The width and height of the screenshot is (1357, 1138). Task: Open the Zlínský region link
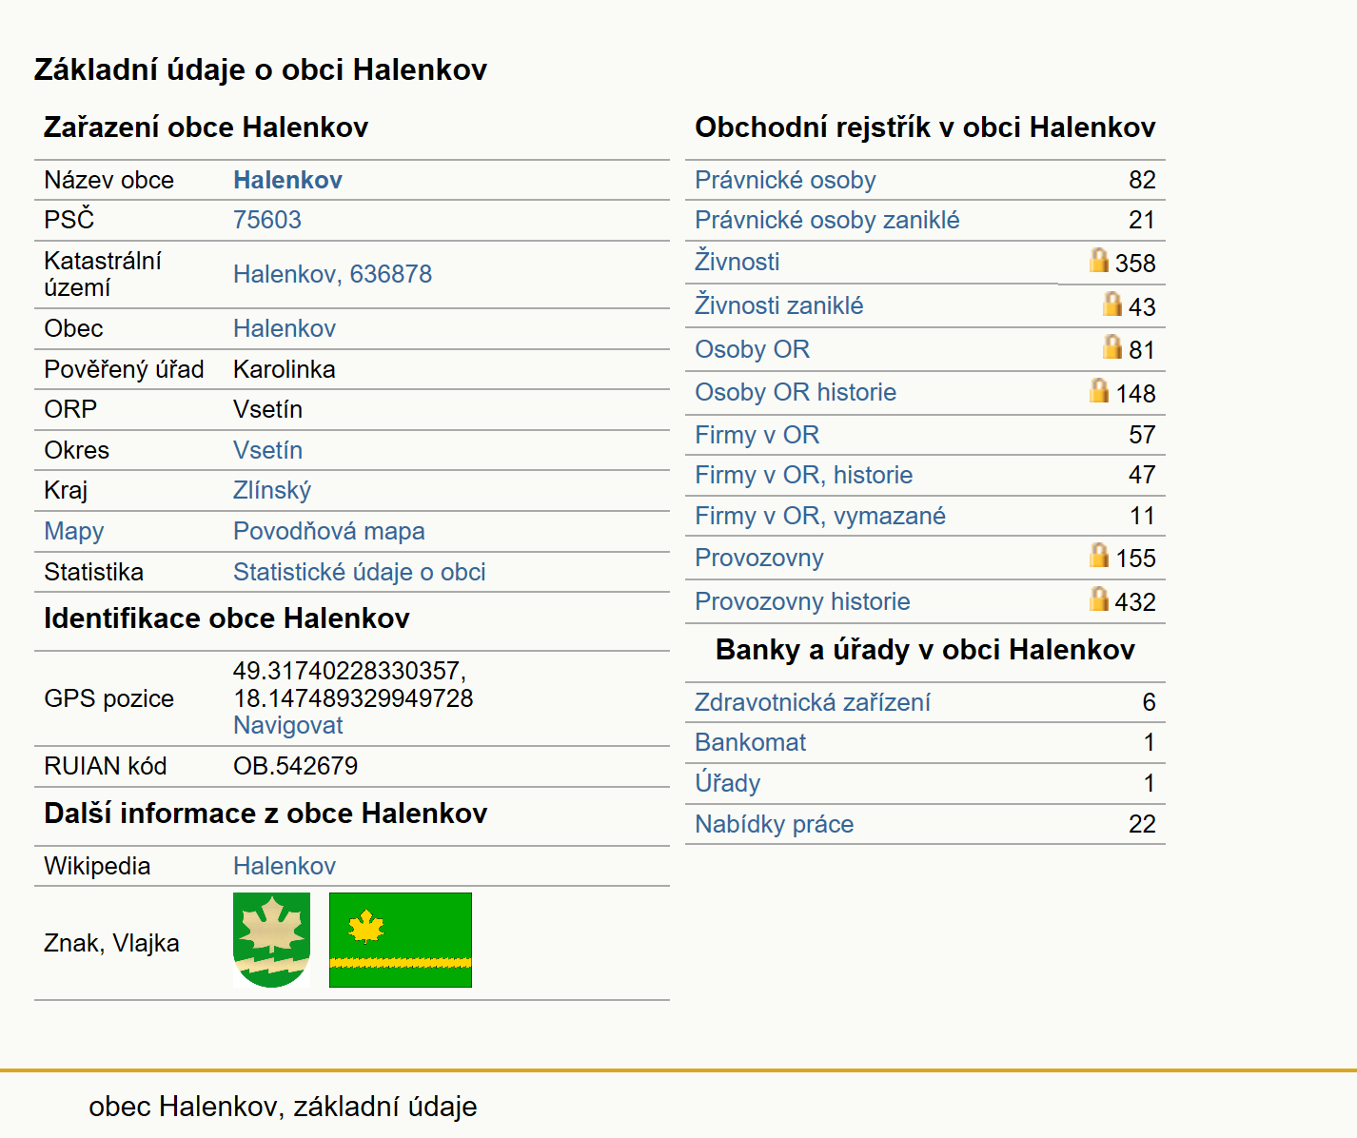pyautogui.click(x=272, y=490)
